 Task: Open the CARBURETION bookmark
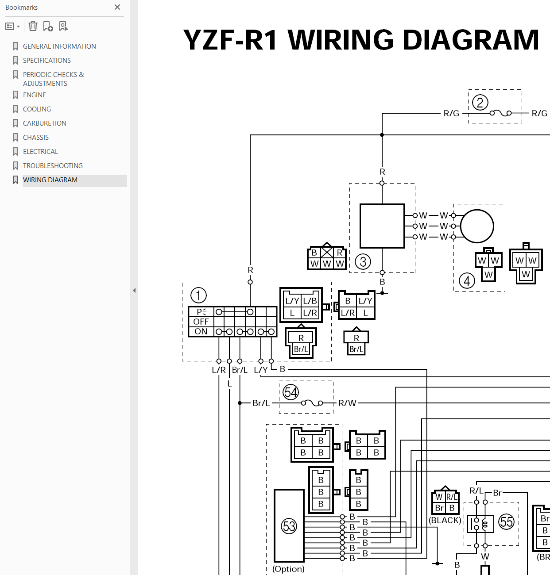point(45,123)
